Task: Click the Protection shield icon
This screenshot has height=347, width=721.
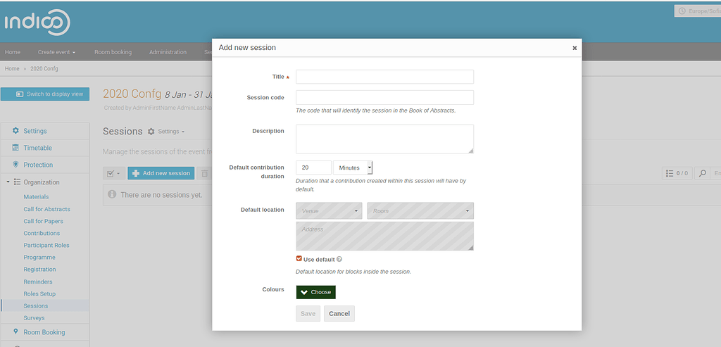Action: (15, 165)
